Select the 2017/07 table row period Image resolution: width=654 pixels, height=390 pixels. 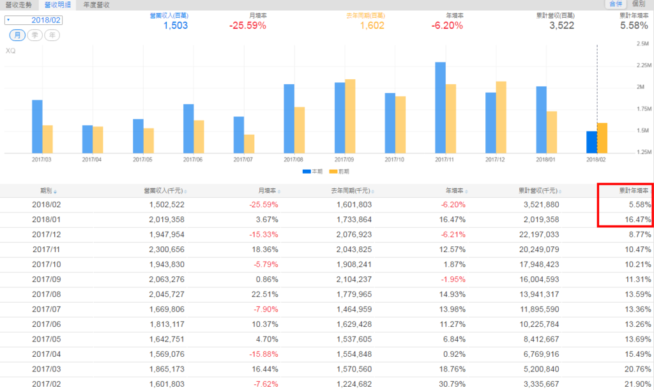click(x=46, y=310)
